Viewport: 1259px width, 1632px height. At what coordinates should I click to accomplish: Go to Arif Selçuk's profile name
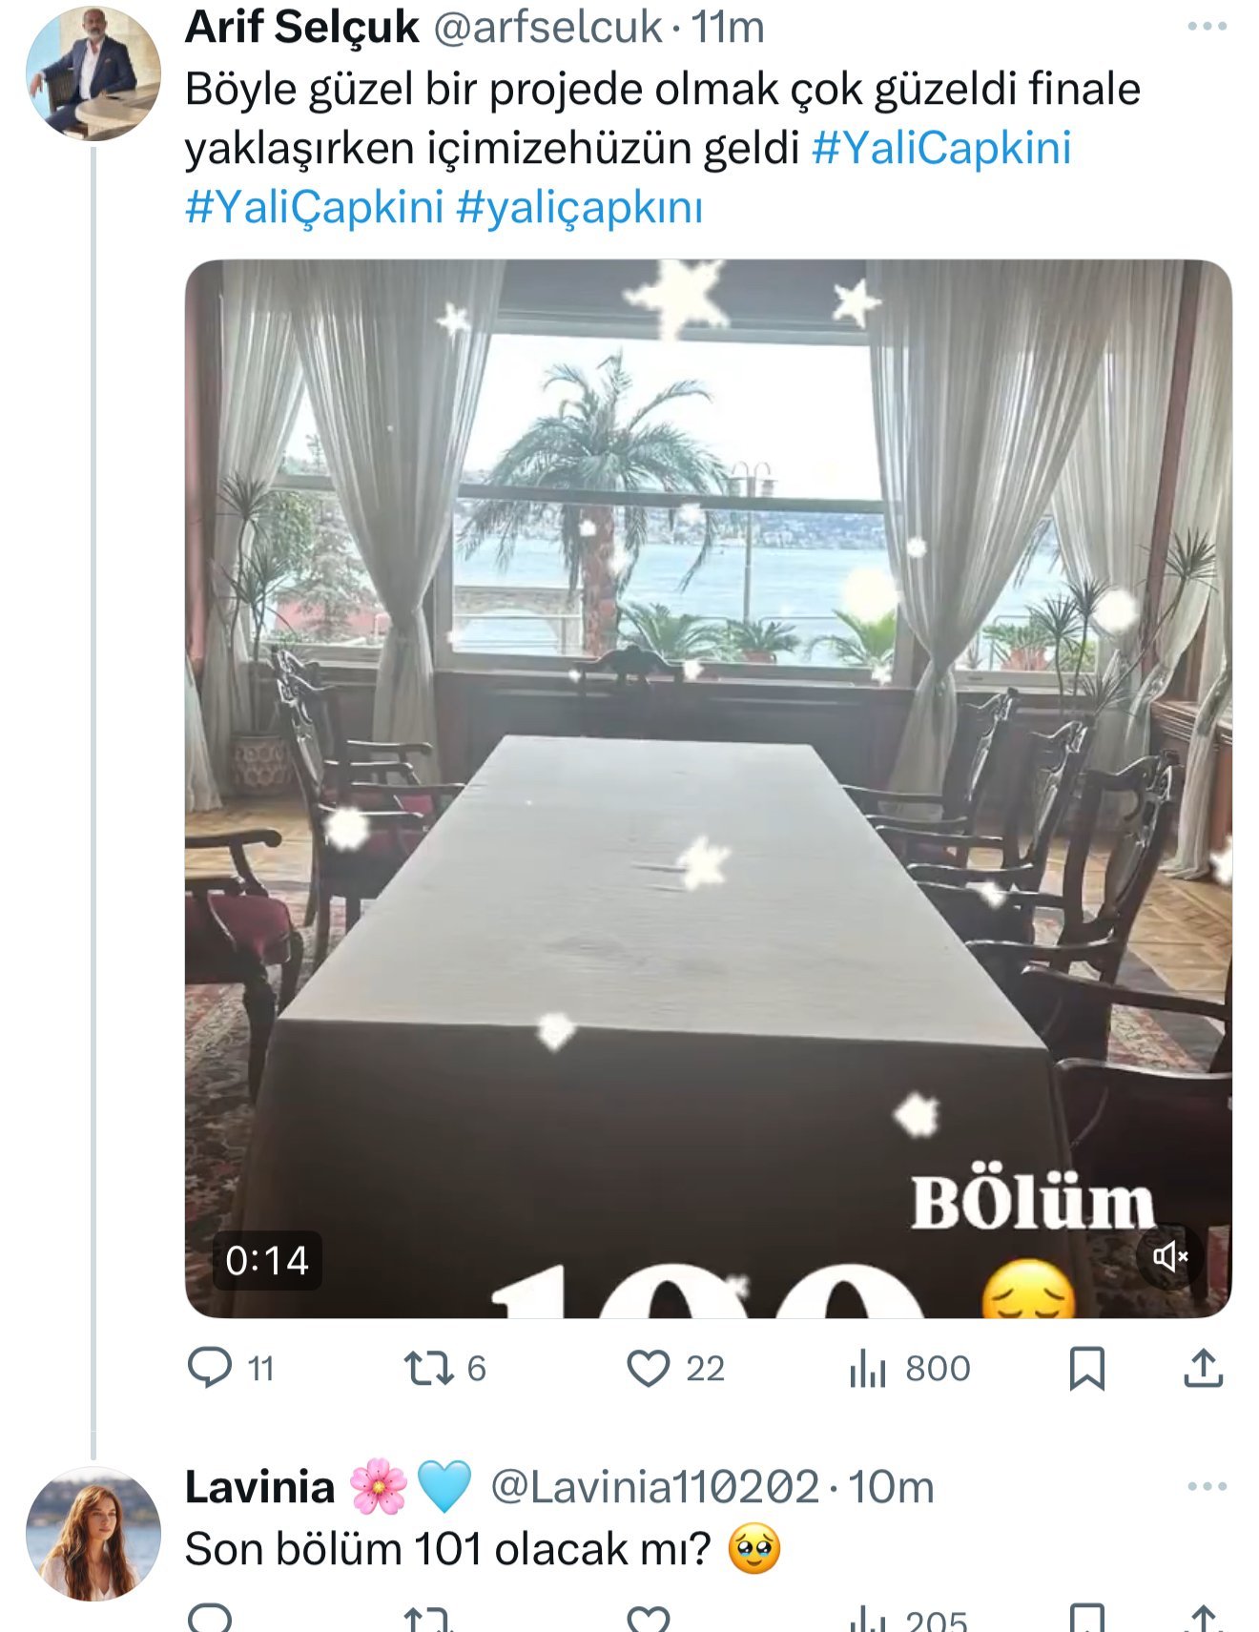point(301,27)
